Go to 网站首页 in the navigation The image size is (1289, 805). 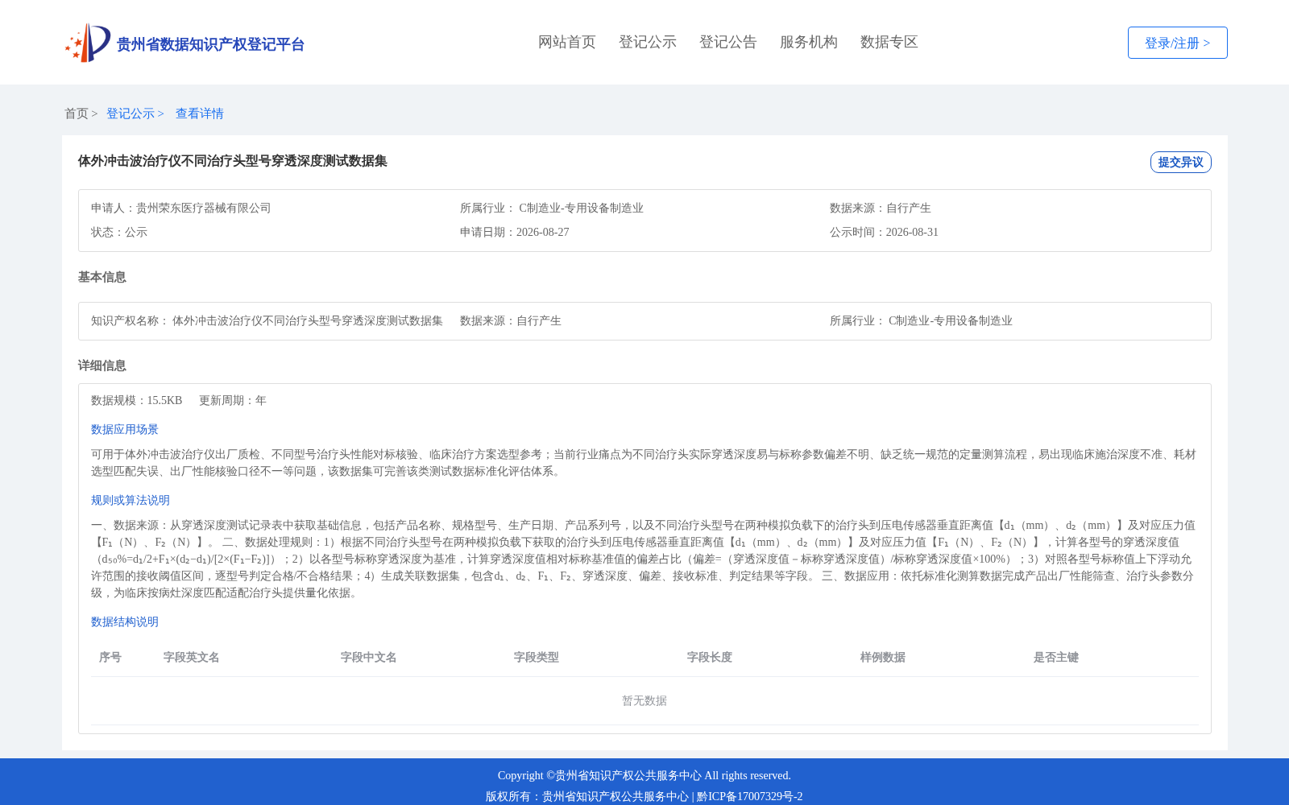pyautogui.click(x=567, y=42)
